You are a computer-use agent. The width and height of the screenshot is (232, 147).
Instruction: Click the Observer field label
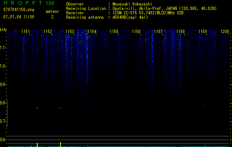75,4
